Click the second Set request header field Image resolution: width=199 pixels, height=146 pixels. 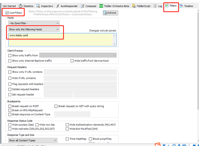[95, 95]
